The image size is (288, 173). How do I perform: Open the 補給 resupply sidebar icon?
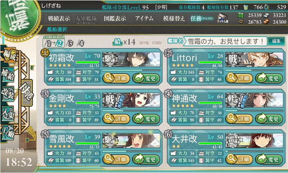(8, 74)
